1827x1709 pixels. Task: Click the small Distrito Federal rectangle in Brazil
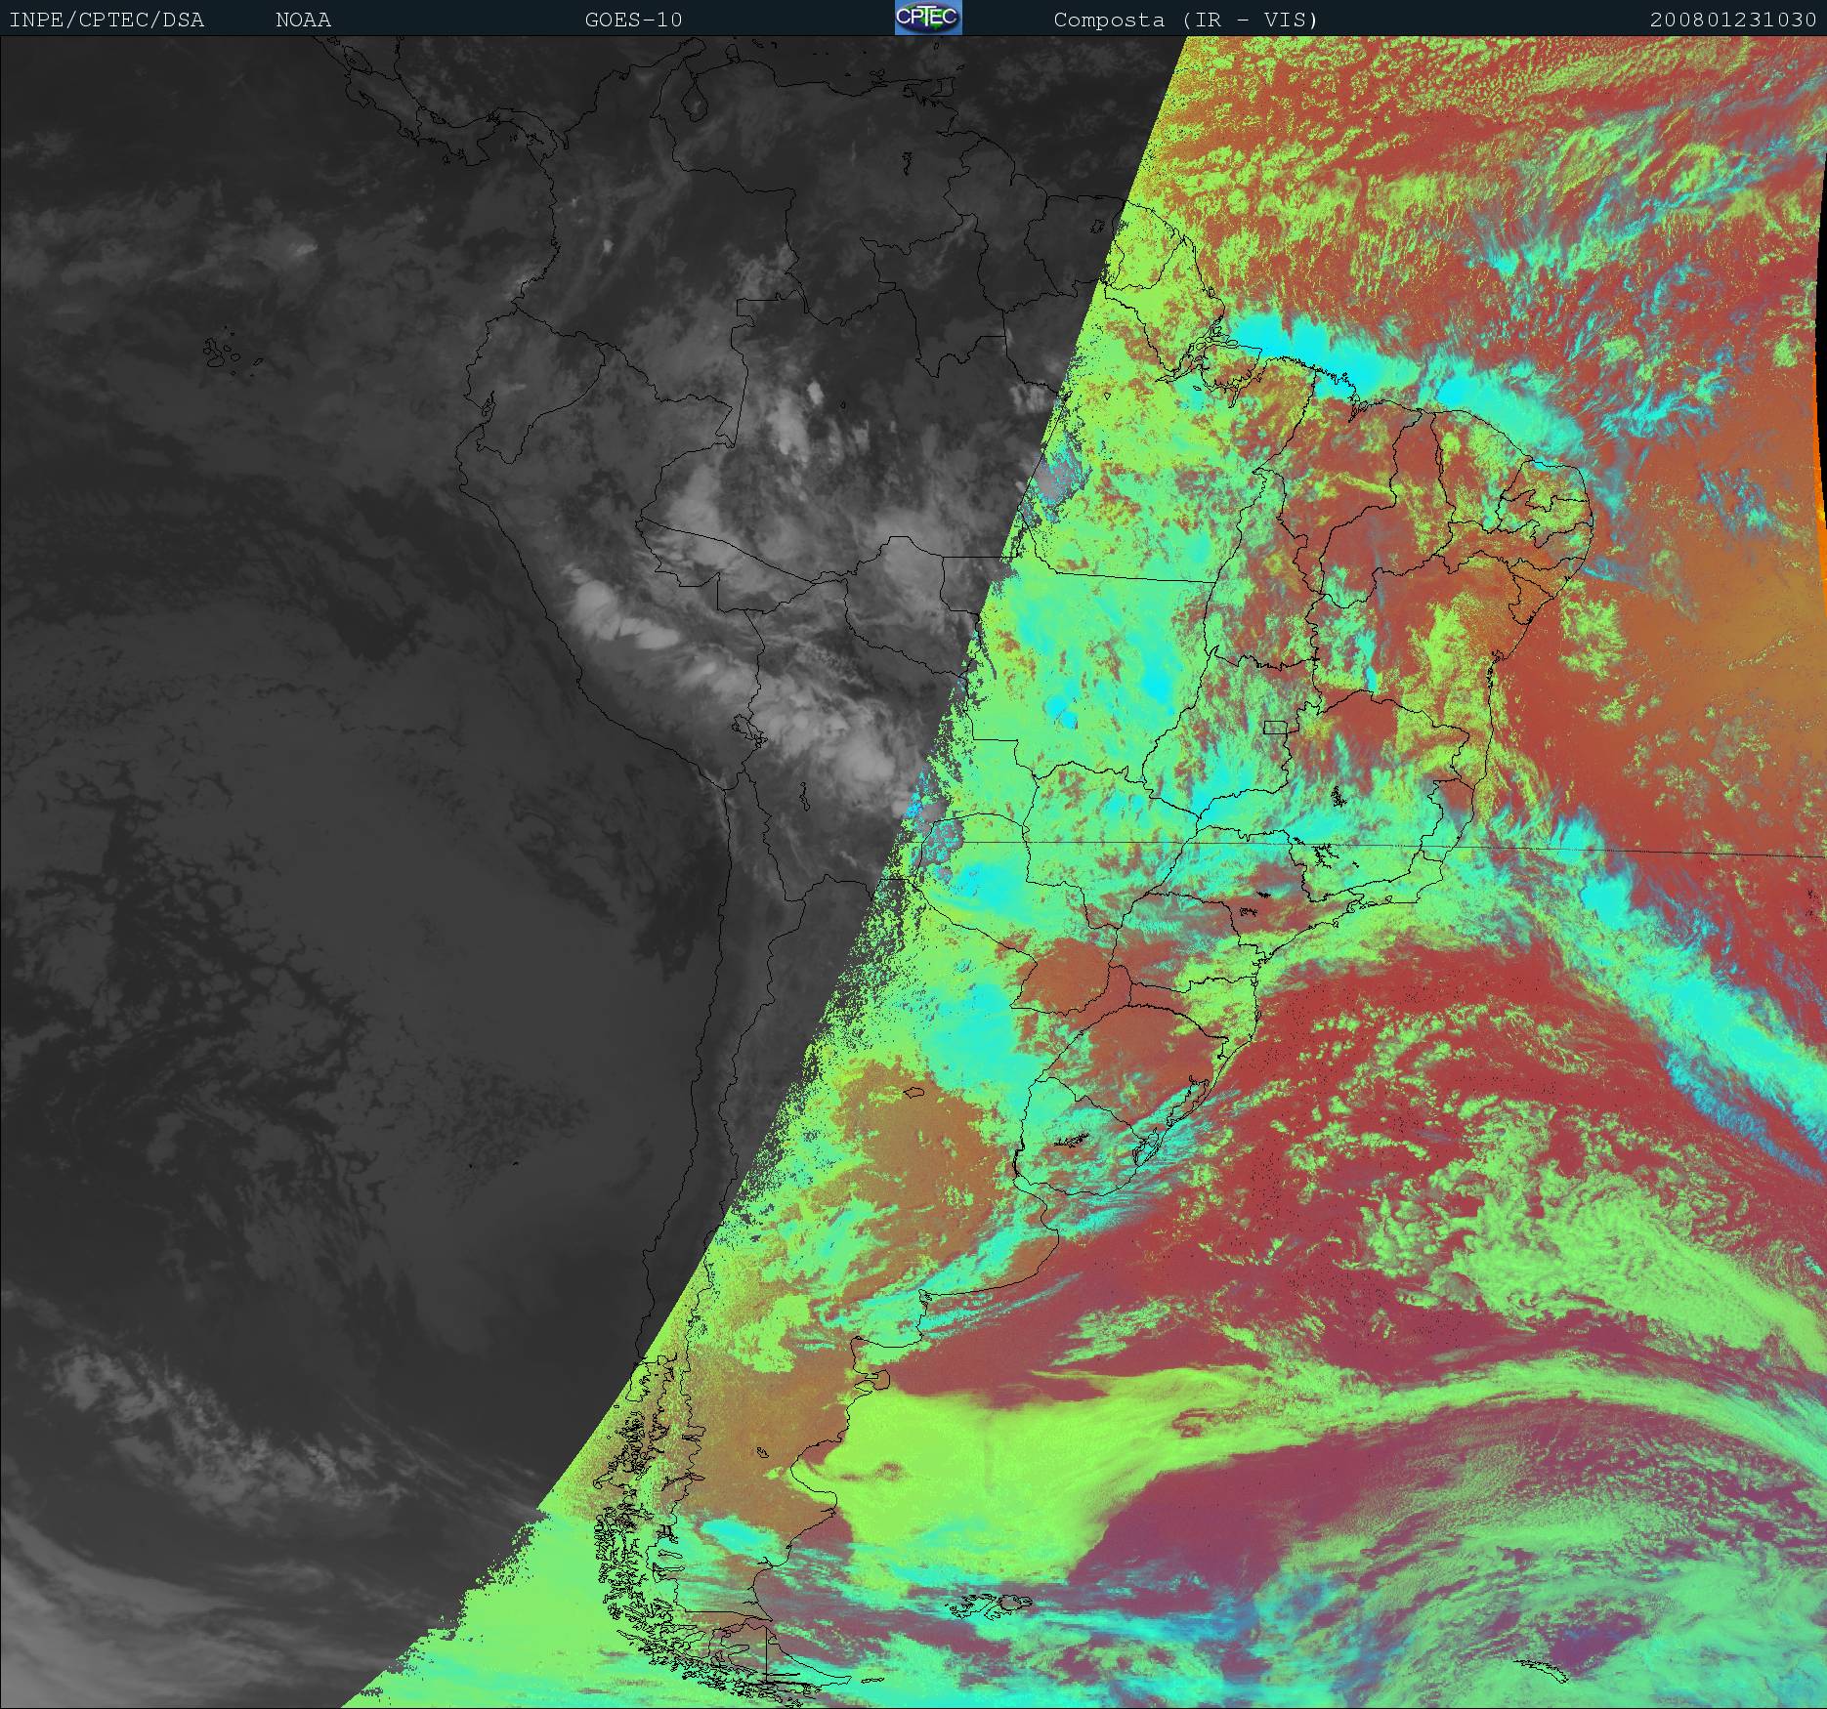pos(1275,727)
